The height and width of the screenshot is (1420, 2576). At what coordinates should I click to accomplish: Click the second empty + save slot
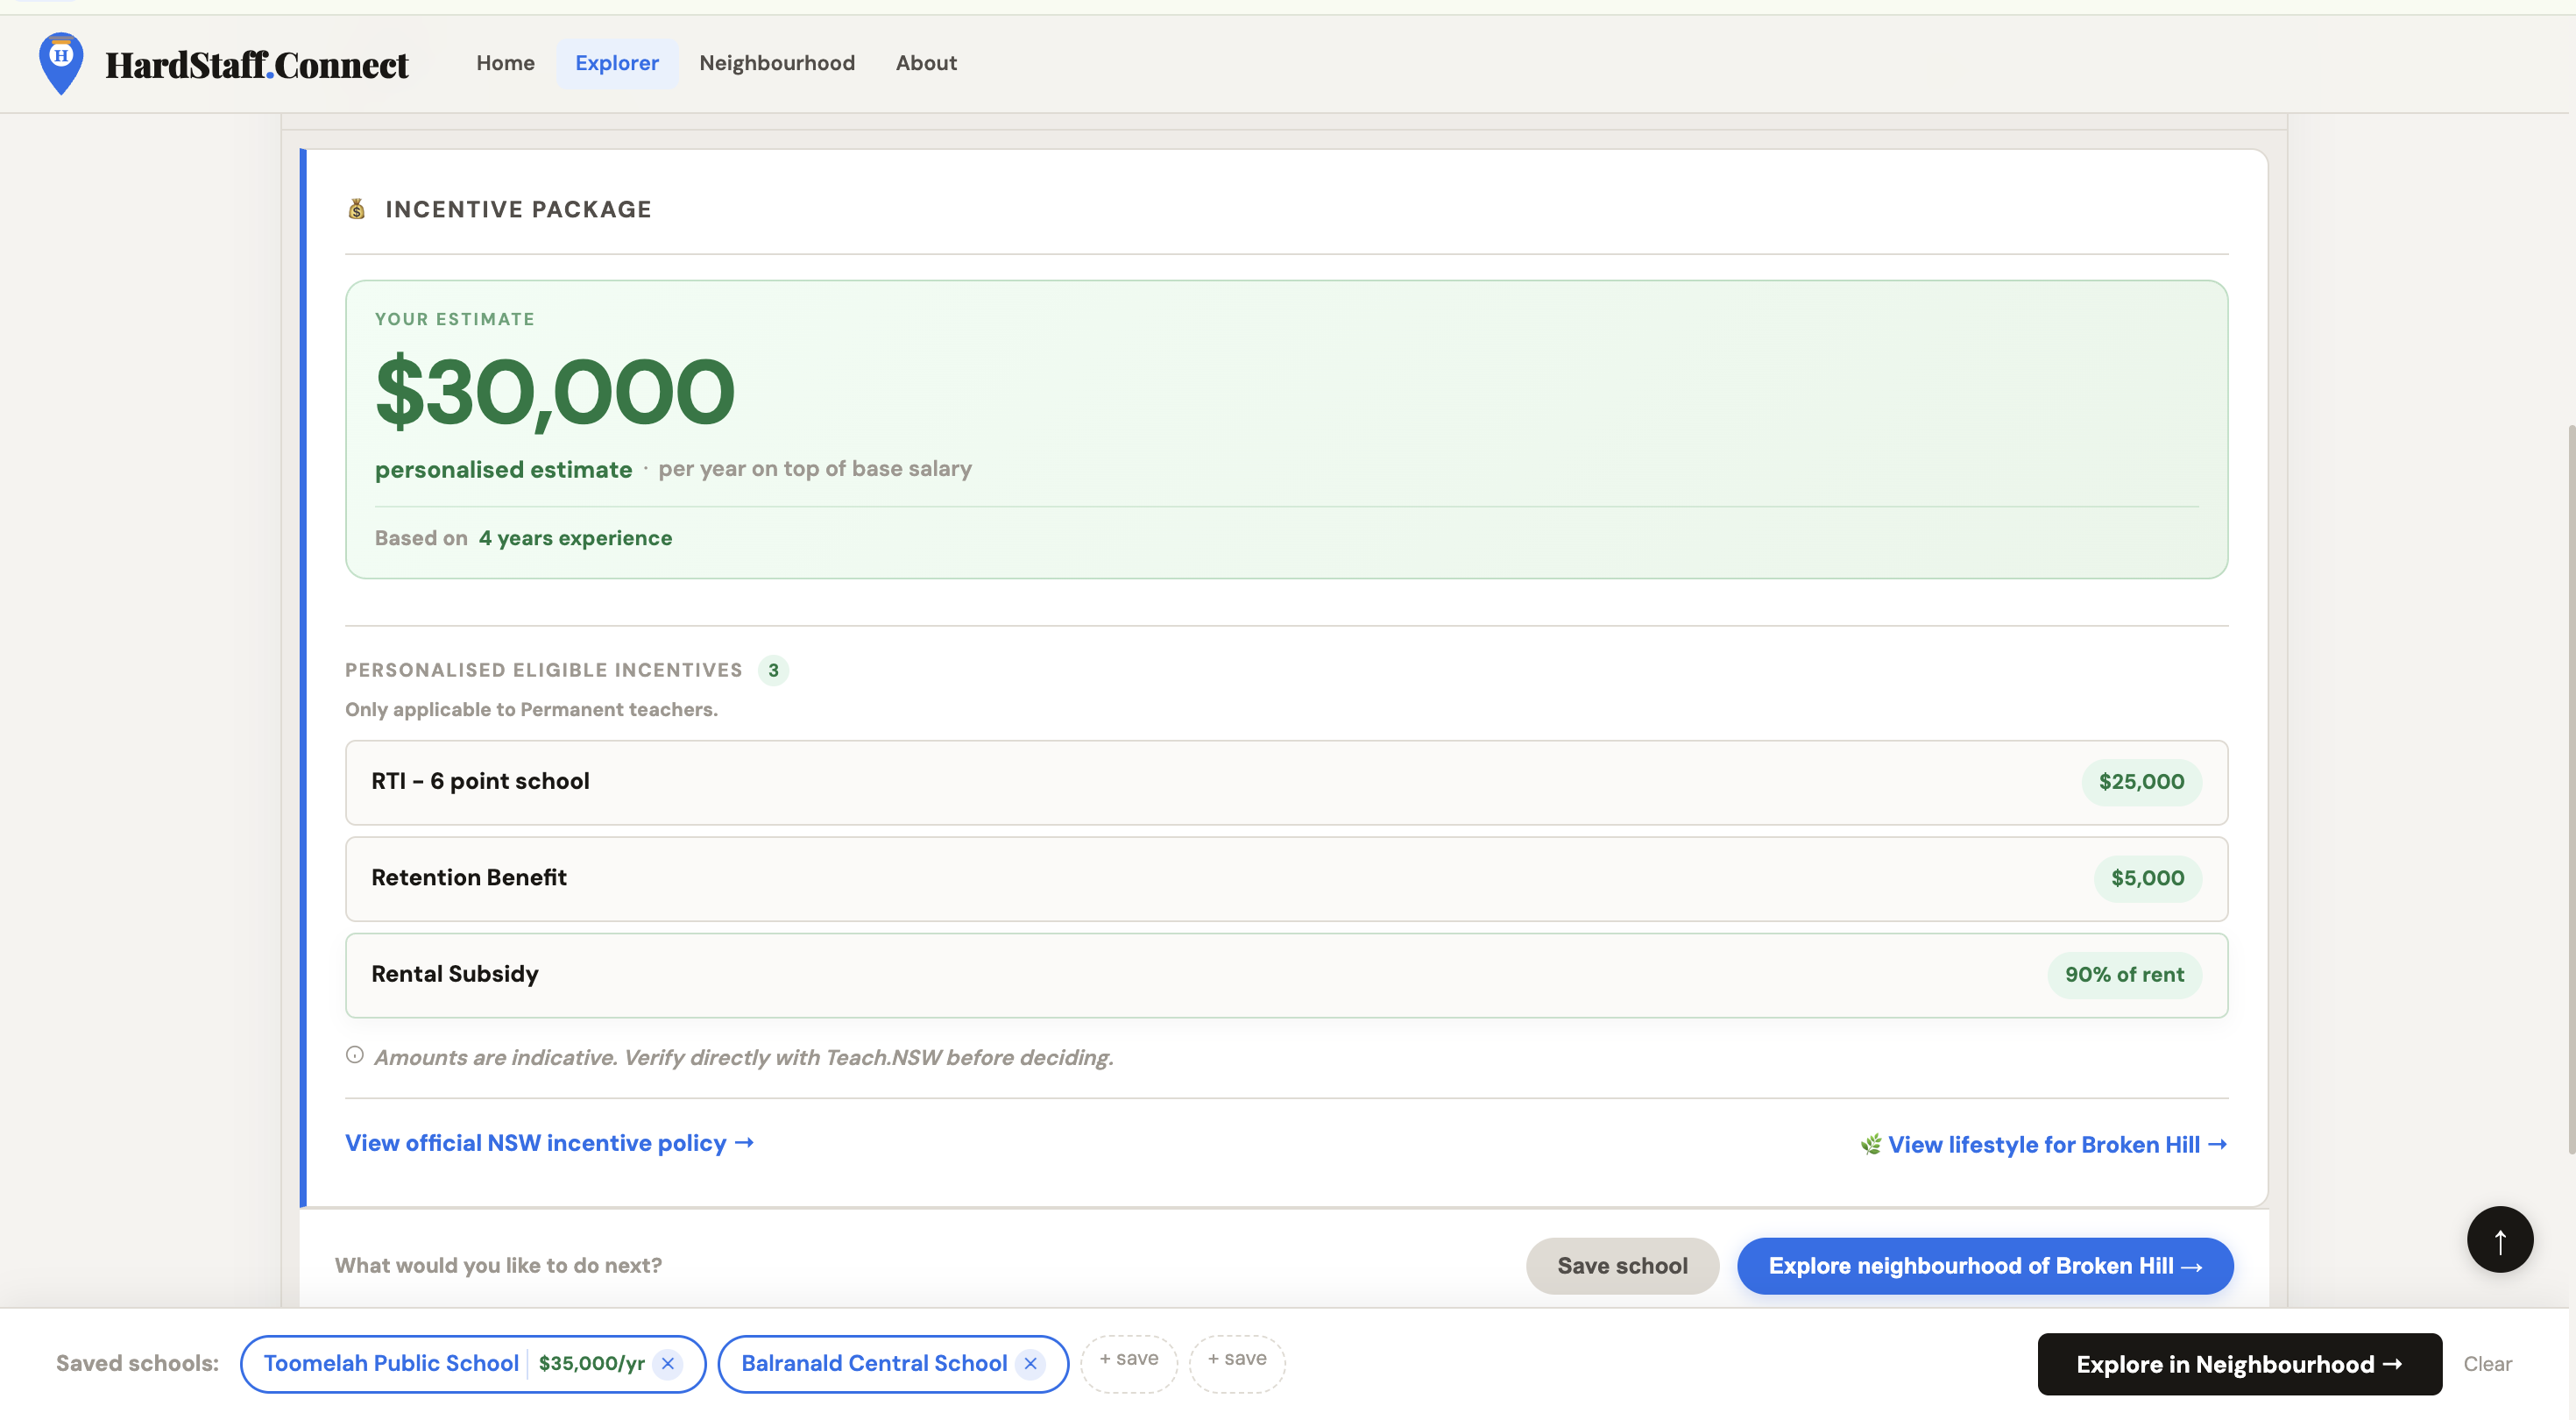click(x=1237, y=1362)
